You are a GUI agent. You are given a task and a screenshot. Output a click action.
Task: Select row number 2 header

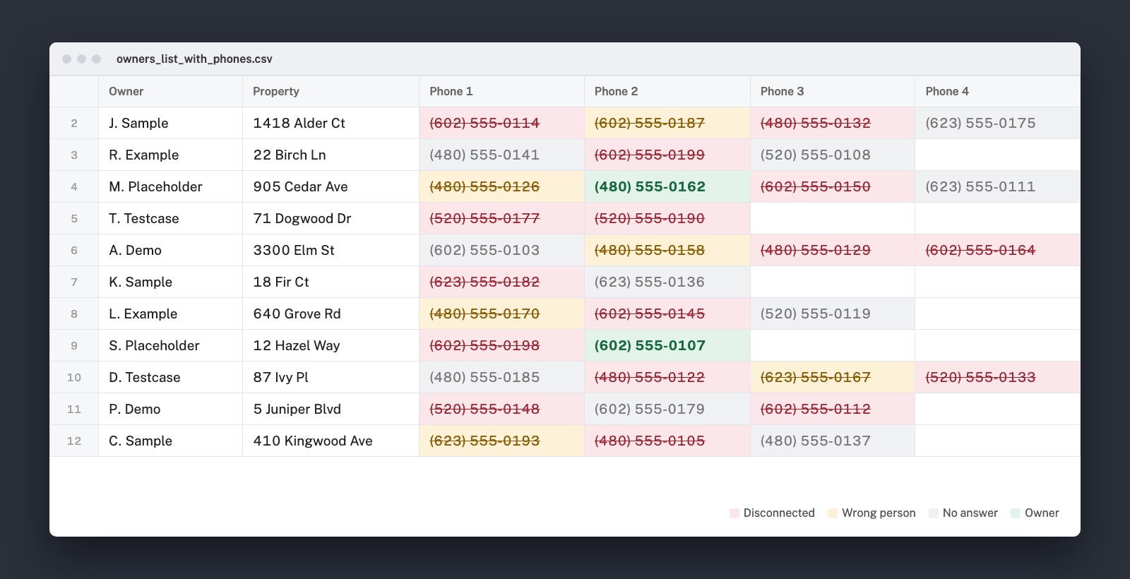pyautogui.click(x=74, y=123)
